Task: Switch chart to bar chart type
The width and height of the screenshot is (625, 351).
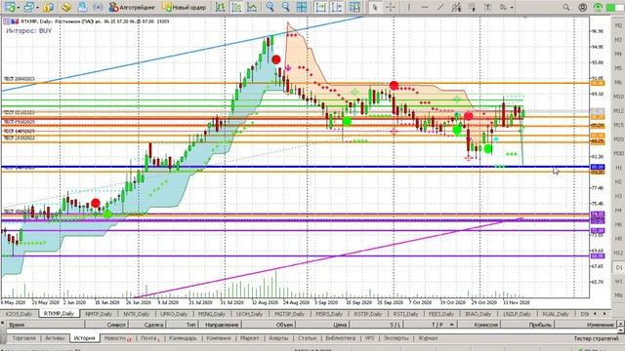Action: (x=220, y=7)
